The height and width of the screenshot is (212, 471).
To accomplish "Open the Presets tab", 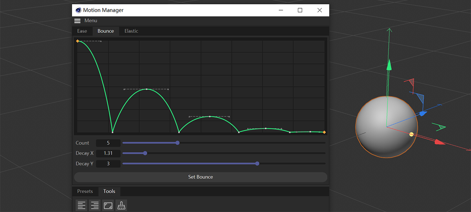I will pyautogui.click(x=85, y=191).
